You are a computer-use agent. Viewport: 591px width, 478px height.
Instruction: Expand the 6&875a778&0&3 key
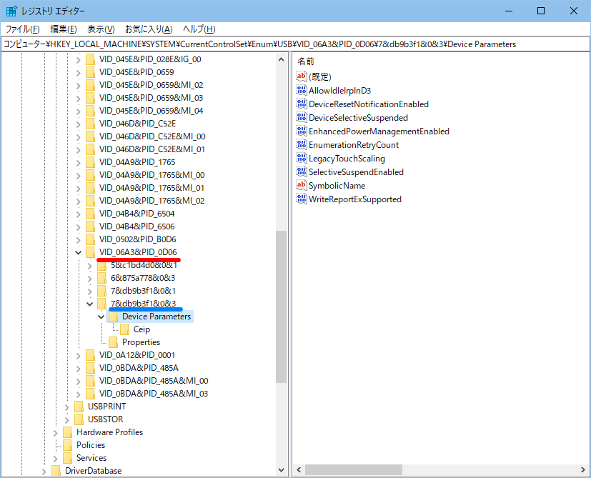coord(90,279)
